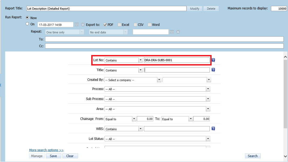Screen dimensions: 288x162
Task: Open the Title condition dropdown
Action: pos(124,70)
